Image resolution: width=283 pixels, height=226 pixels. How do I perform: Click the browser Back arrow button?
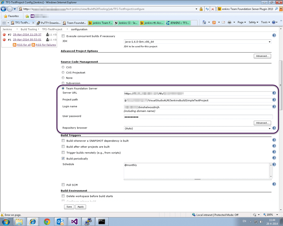pos(4,9)
